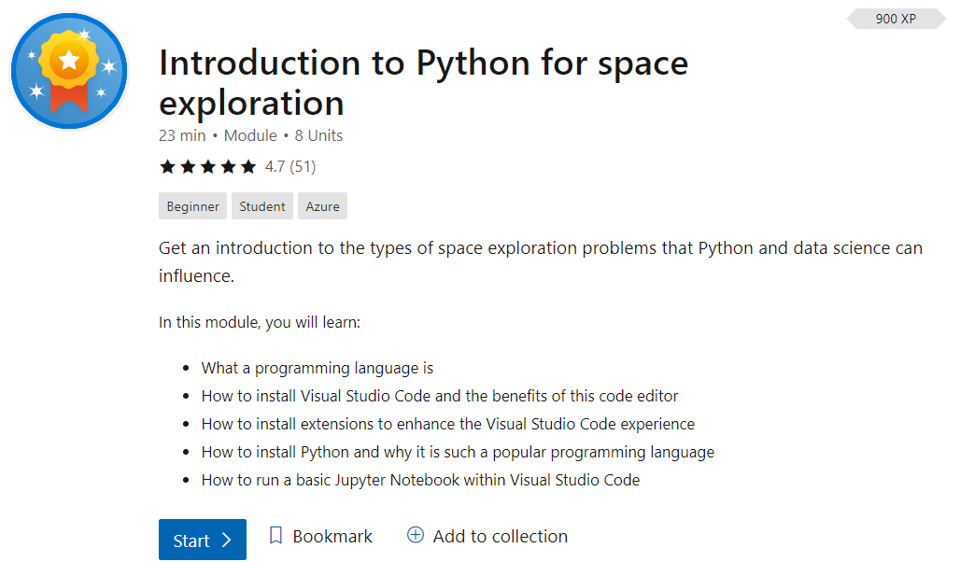Click the first rating star

click(167, 167)
